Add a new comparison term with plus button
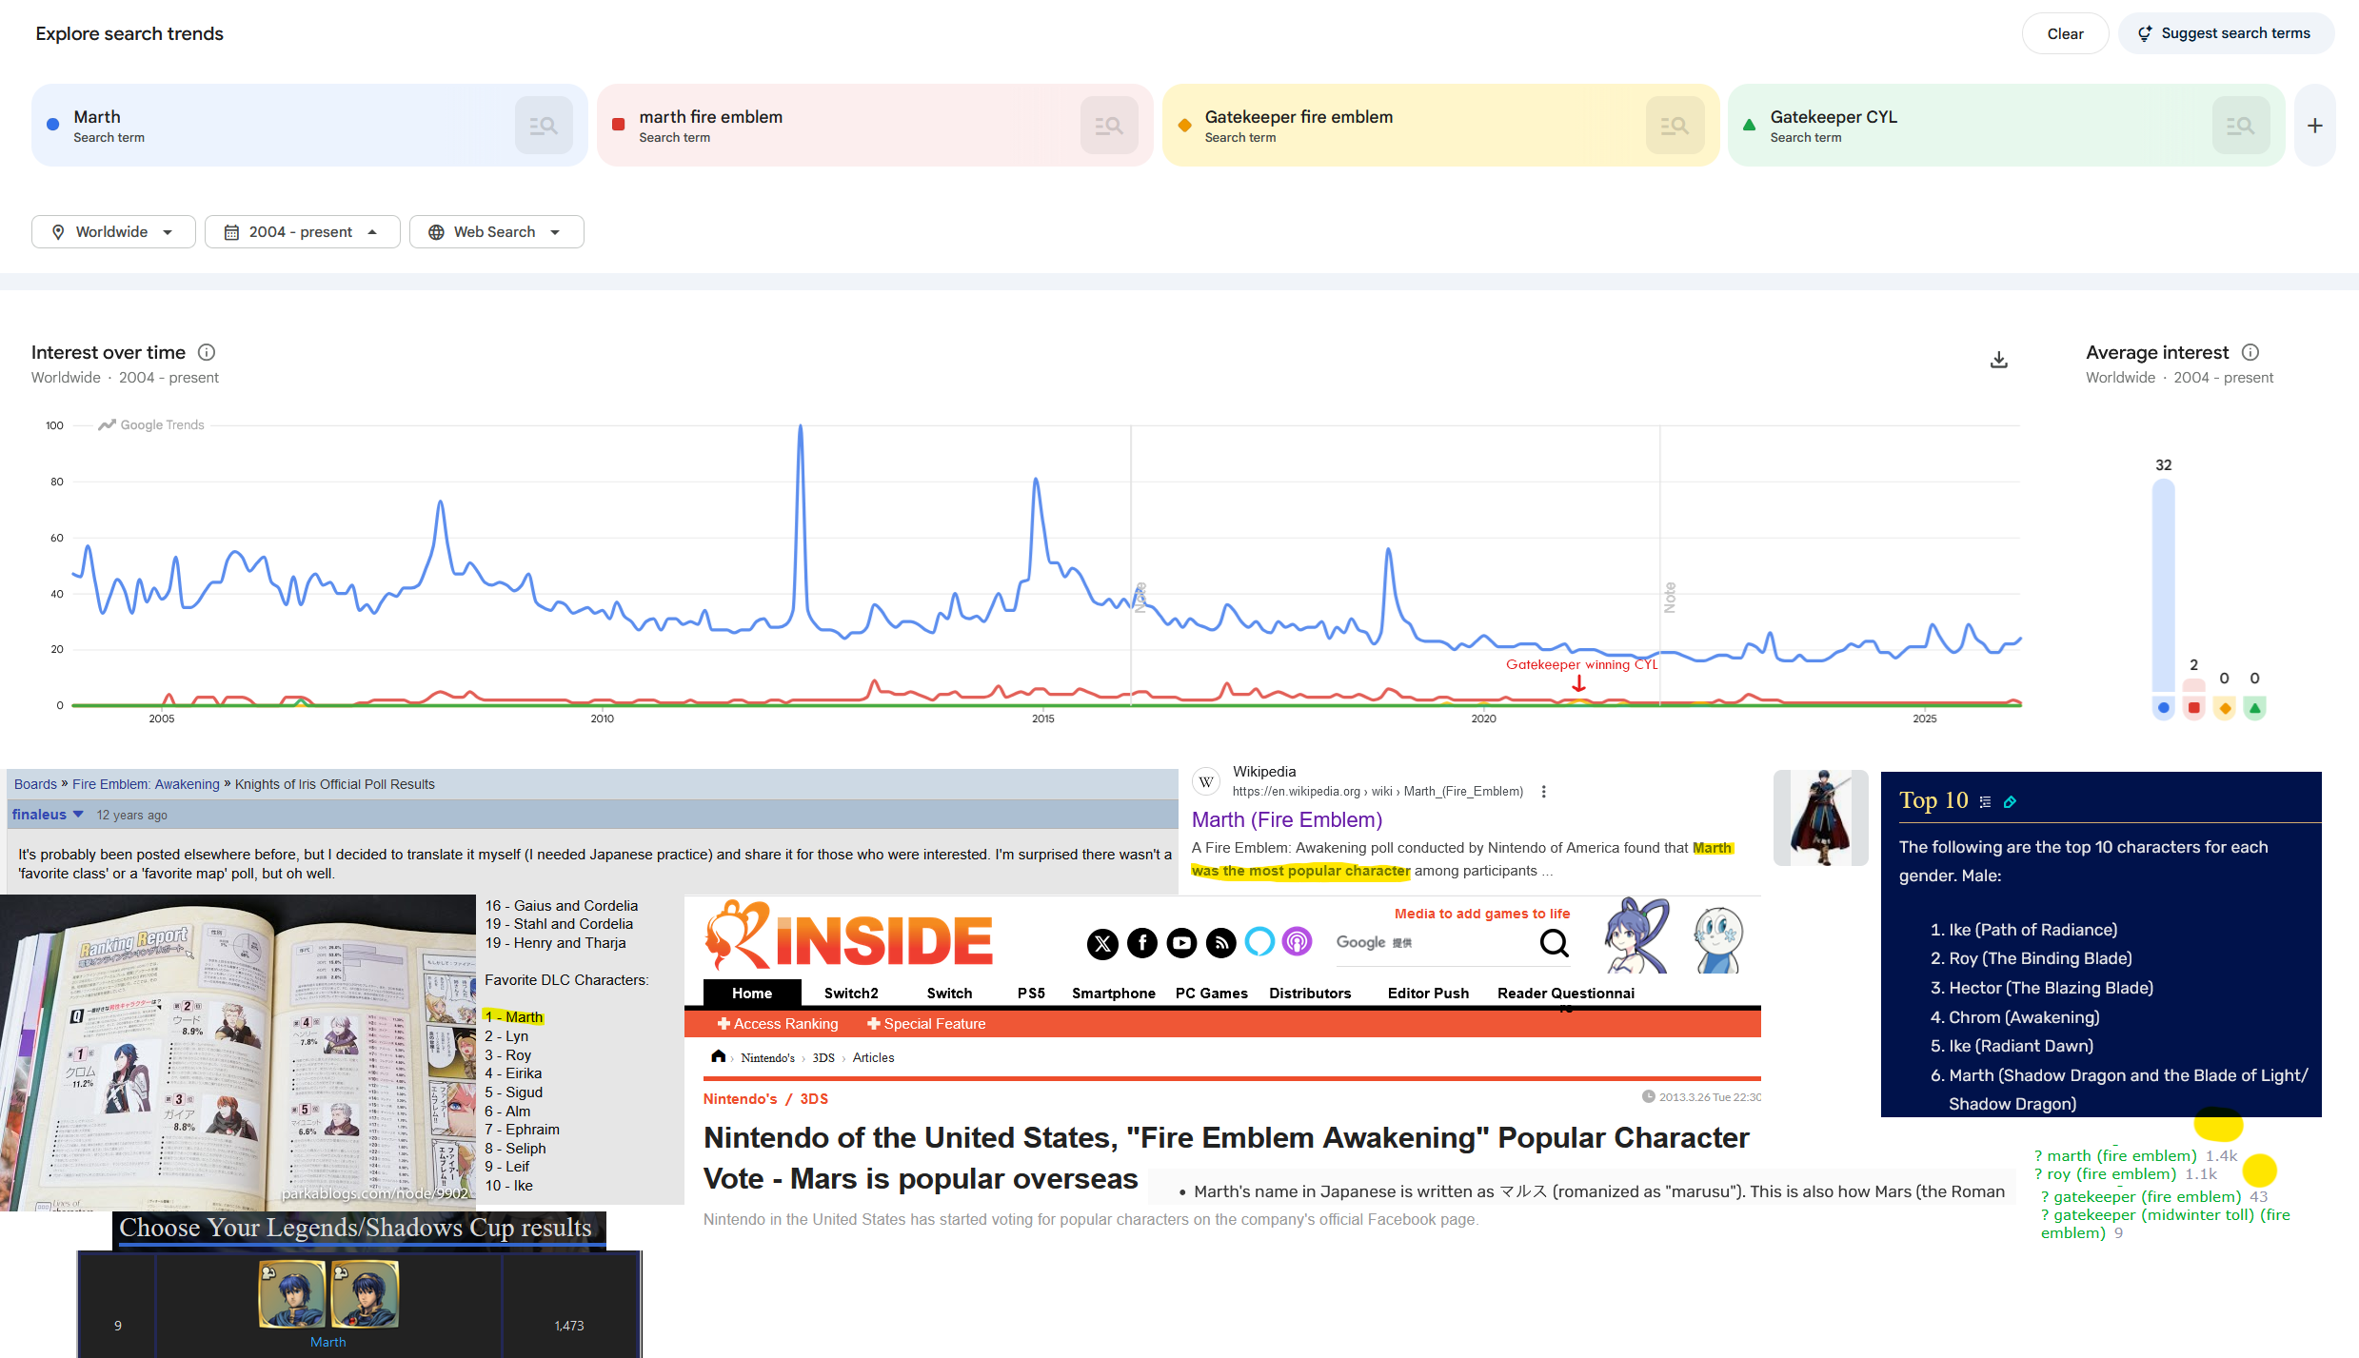 point(2315,126)
